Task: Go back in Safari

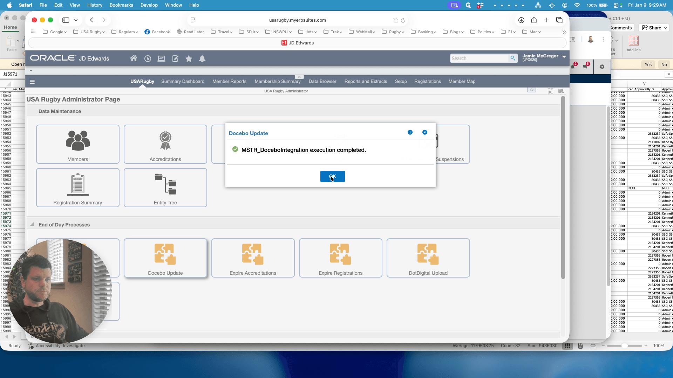Action: 91,20
